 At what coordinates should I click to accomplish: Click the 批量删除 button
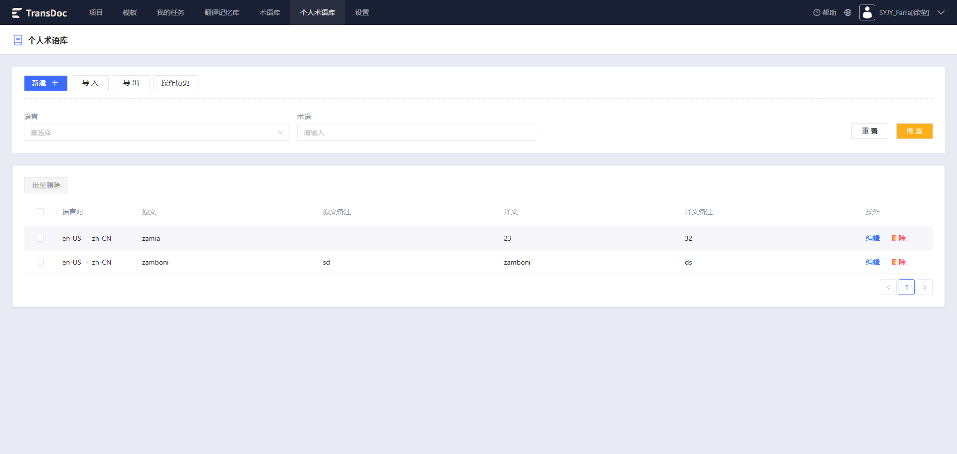46,185
